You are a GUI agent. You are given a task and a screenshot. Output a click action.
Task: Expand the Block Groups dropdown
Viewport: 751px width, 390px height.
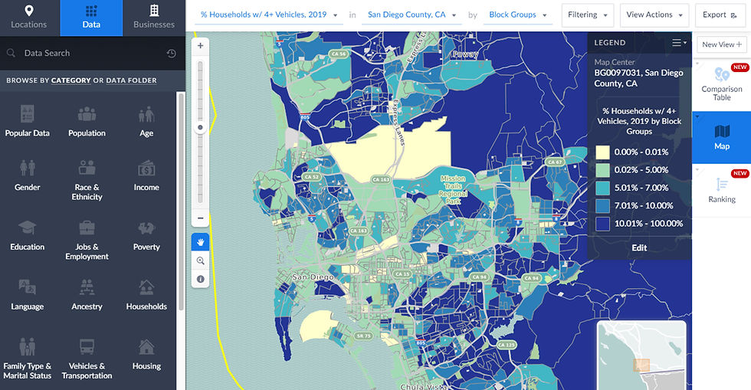pyautogui.click(x=518, y=15)
